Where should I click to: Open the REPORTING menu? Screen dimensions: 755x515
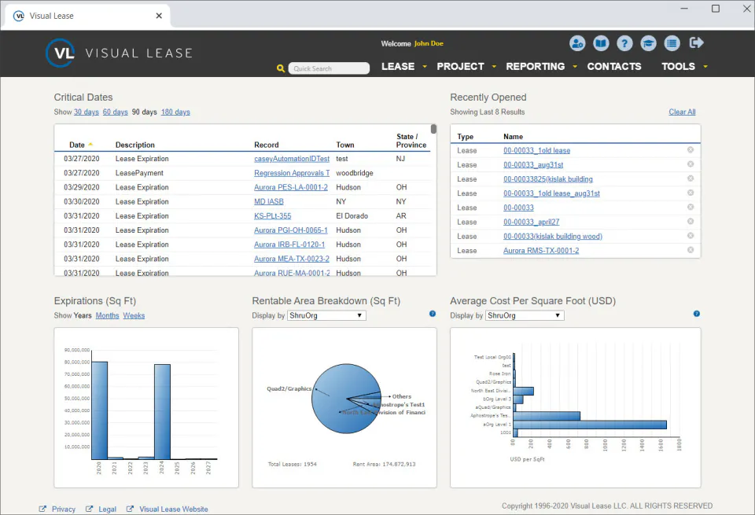click(x=535, y=66)
